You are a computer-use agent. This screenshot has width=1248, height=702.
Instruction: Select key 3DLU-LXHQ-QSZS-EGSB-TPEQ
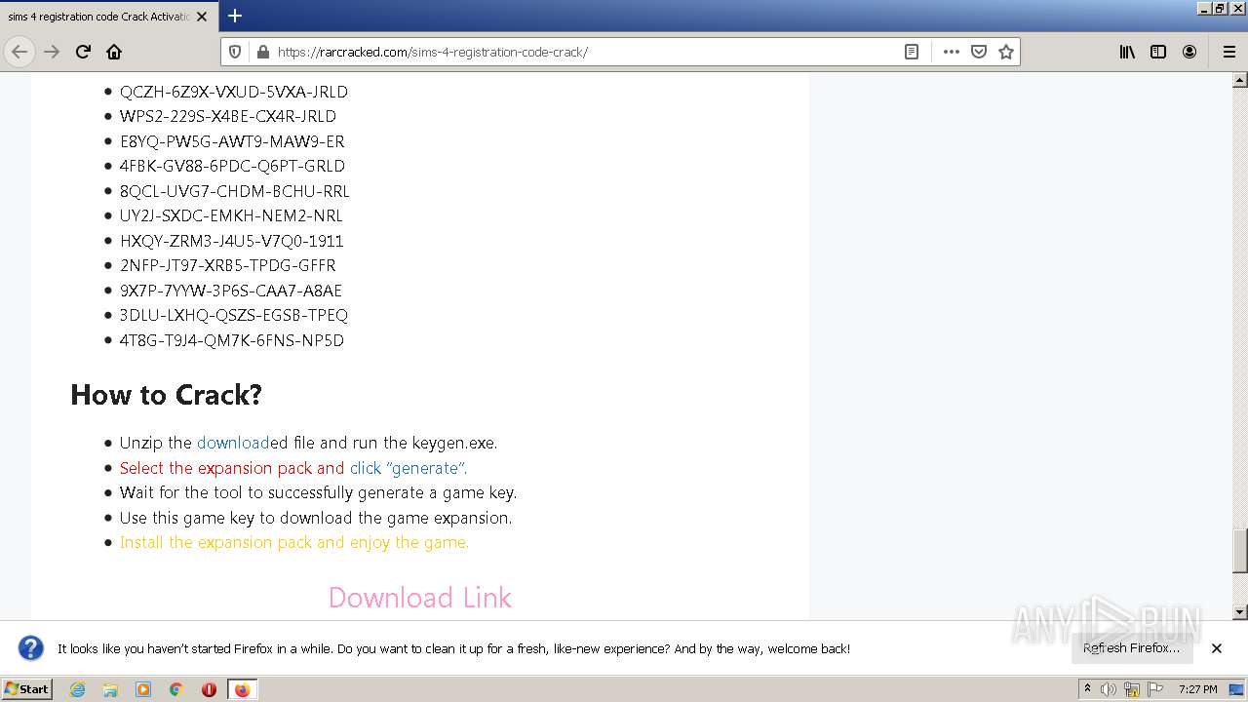coord(234,315)
